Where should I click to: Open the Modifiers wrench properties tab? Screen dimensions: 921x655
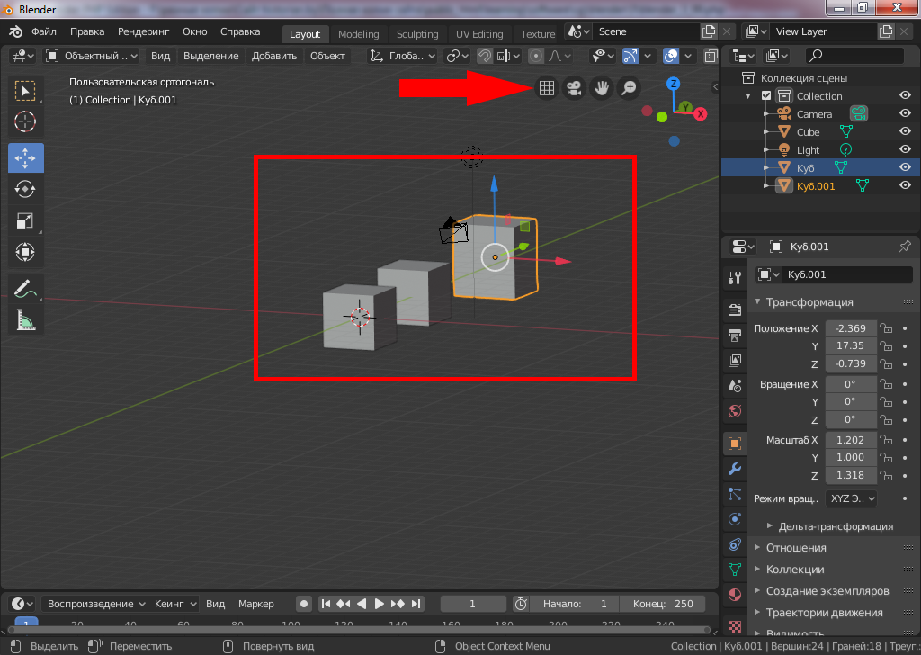click(735, 469)
